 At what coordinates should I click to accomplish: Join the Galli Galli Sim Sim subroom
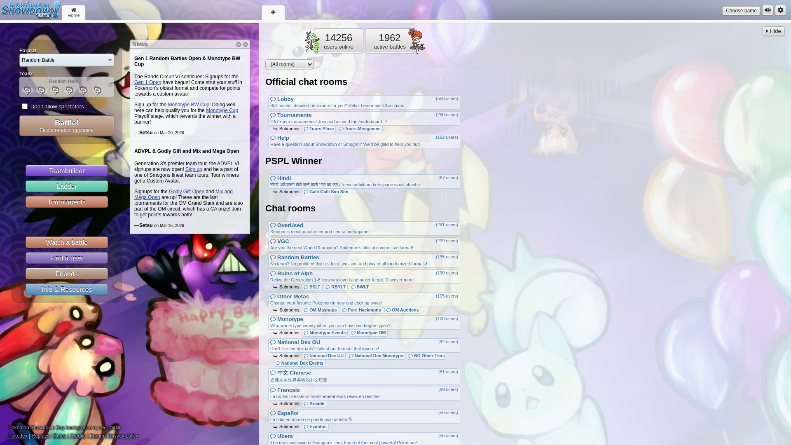pos(326,192)
